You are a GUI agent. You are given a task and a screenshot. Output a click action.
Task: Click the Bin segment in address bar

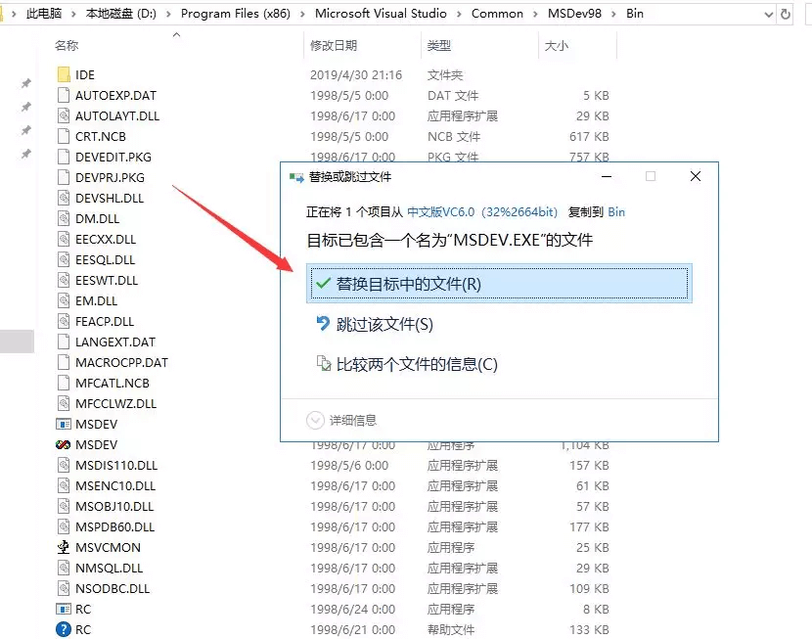(635, 14)
